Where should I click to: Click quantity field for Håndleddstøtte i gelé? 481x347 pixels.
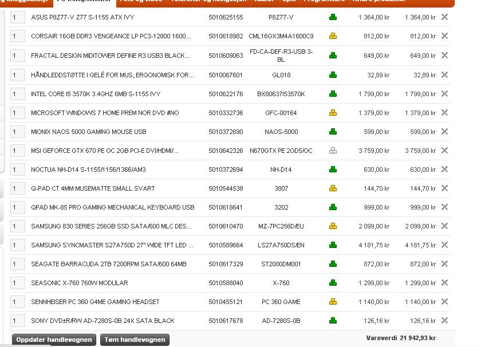point(18,75)
